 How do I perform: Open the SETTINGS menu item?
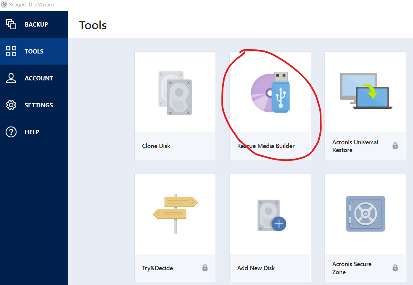pos(39,105)
